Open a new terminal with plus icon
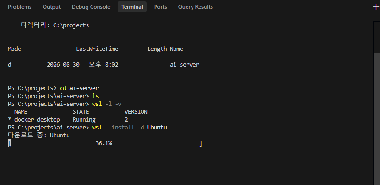 point(376,7)
